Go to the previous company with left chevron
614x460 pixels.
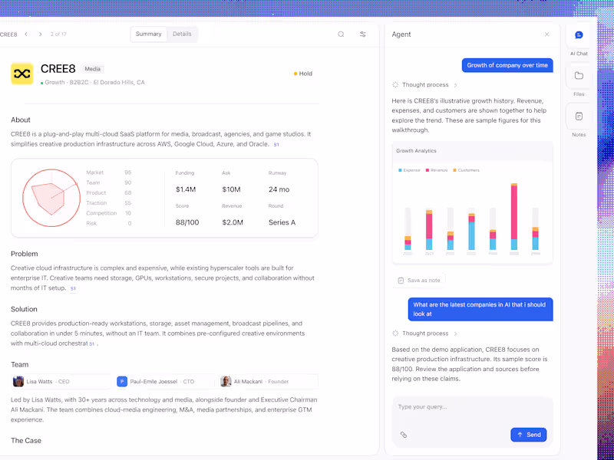26,34
